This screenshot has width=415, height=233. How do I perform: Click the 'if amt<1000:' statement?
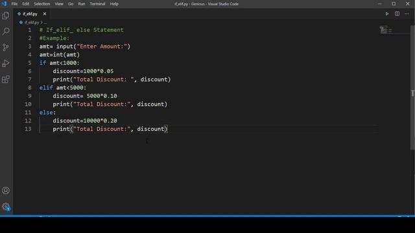(x=59, y=63)
